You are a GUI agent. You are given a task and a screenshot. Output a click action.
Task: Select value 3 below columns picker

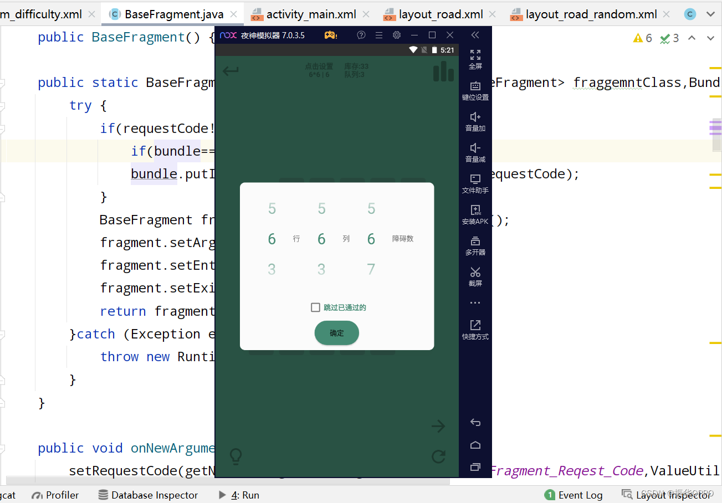point(321,269)
